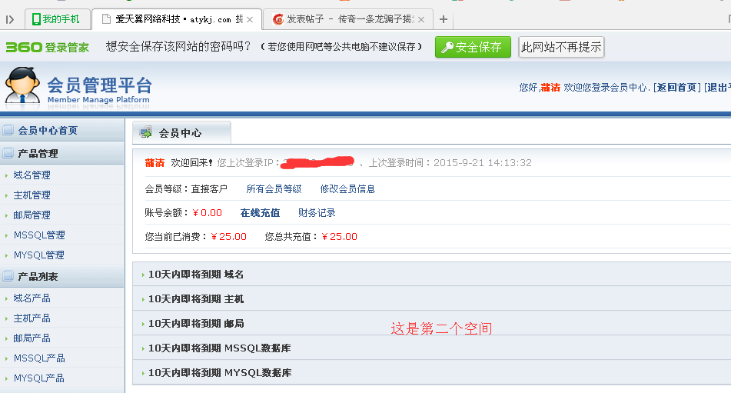Viewport: 731px width, 393px height.
Task: Expand 10天内即将到期 域名 section
Action: 196,275
